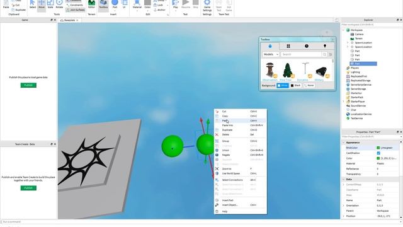Activate the Move tool
Viewport: 403px width, 227px height.
42,4
